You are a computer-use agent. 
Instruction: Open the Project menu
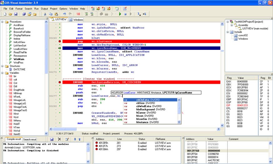54,9
